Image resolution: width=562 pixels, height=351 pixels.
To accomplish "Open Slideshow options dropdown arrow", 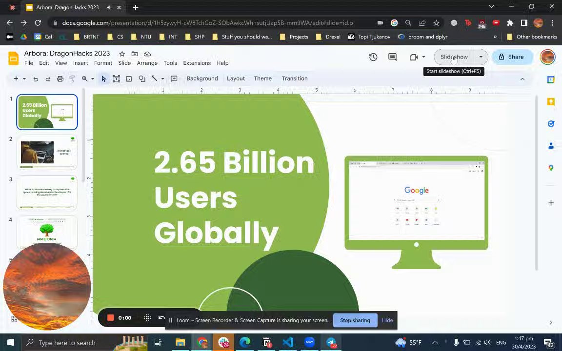I will click(x=481, y=57).
